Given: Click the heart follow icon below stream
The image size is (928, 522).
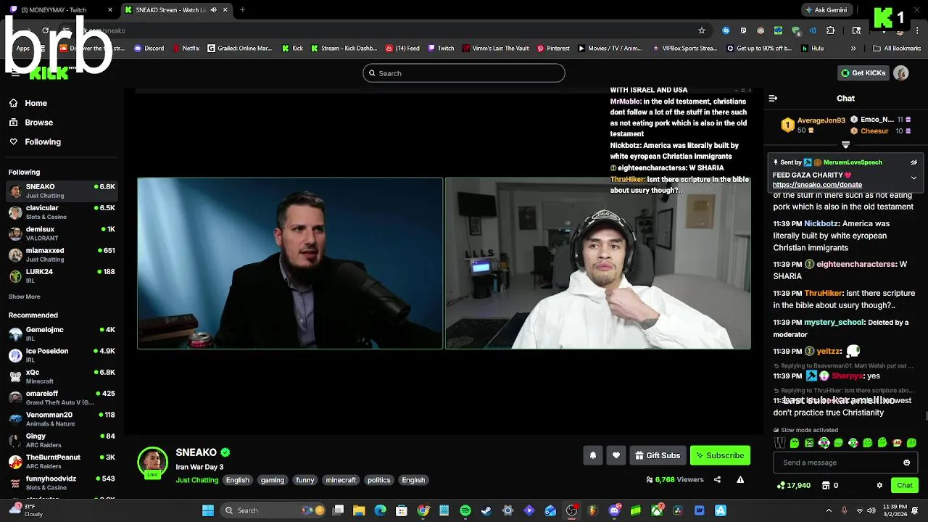Looking at the screenshot, I should pyautogui.click(x=616, y=455).
